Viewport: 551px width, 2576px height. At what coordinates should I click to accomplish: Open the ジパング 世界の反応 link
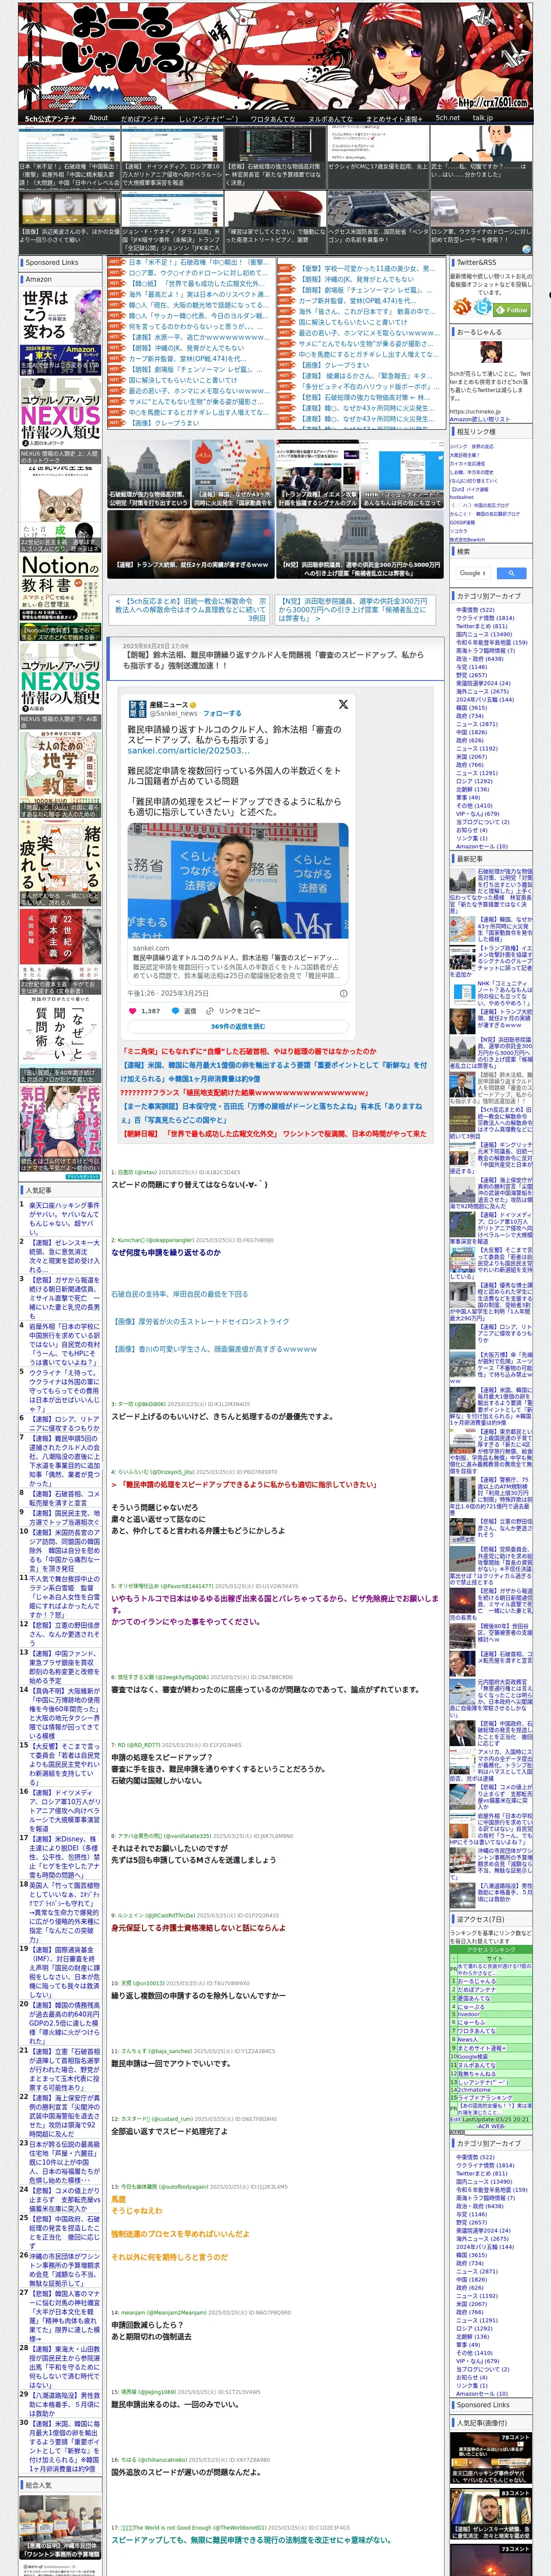(x=471, y=446)
